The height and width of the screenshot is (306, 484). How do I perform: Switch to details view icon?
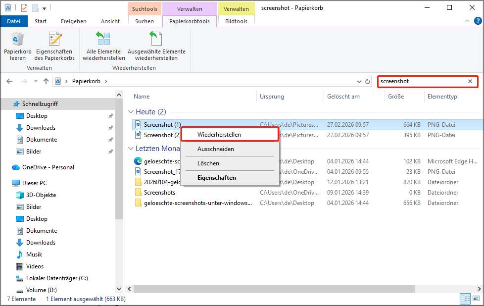[x=465, y=299]
